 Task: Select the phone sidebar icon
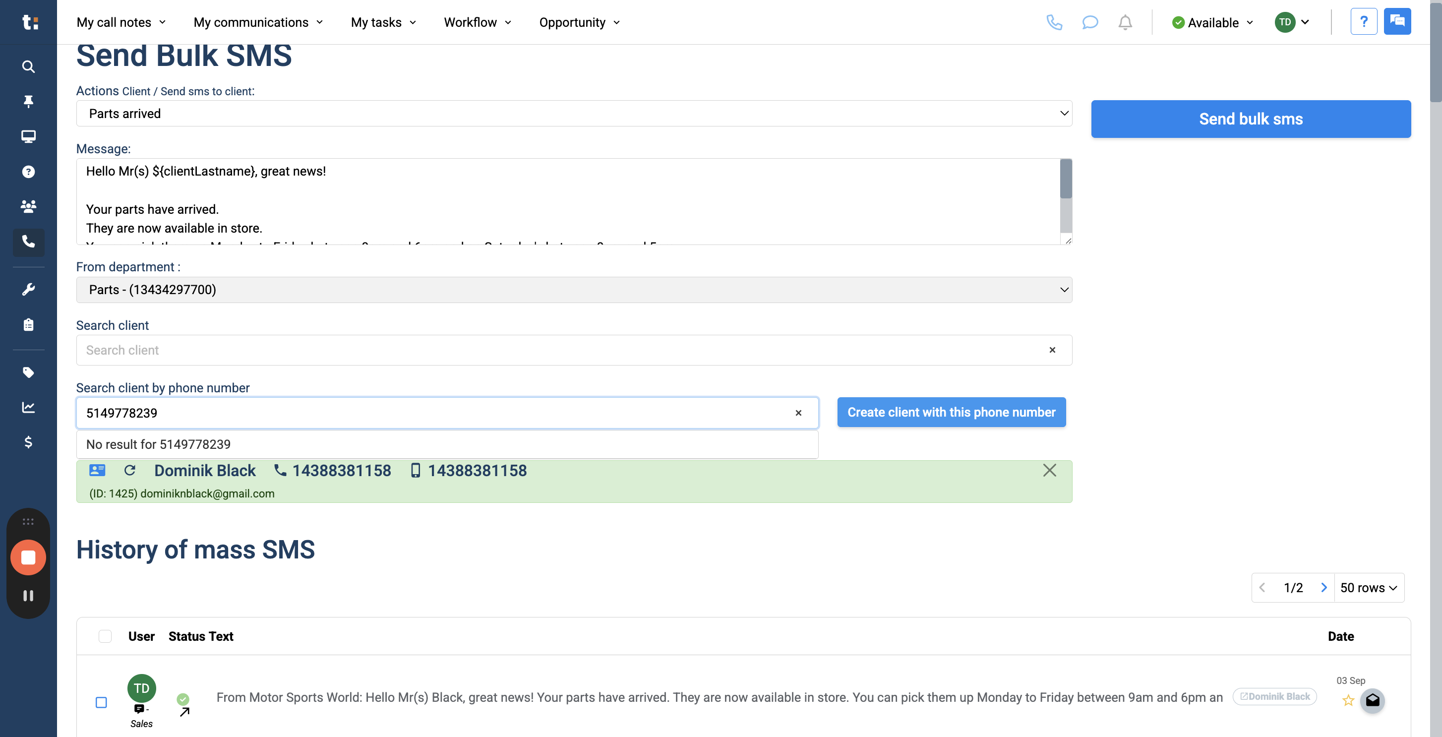tap(28, 243)
